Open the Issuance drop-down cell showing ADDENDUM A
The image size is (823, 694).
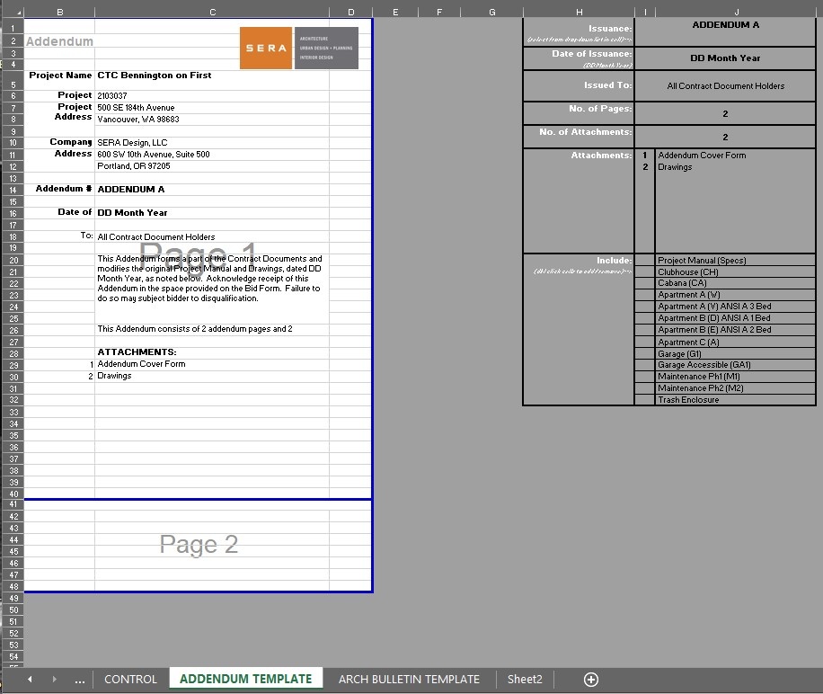pyautogui.click(x=725, y=32)
